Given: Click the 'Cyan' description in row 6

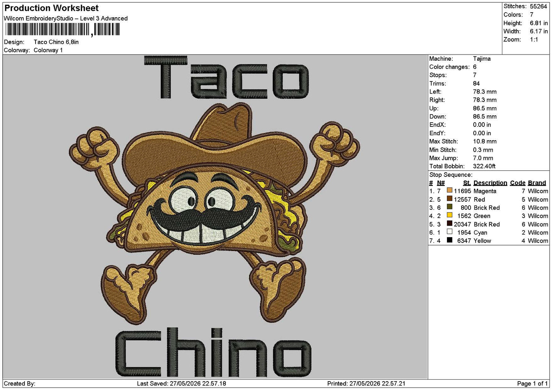Looking at the screenshot, I should [480, 233].
